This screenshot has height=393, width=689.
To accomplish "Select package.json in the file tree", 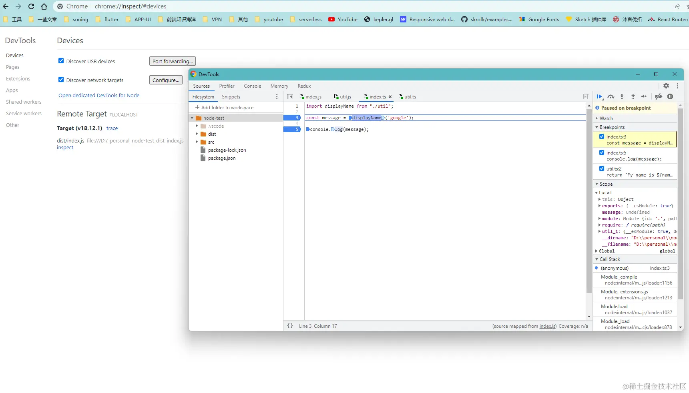I will 222,158.
